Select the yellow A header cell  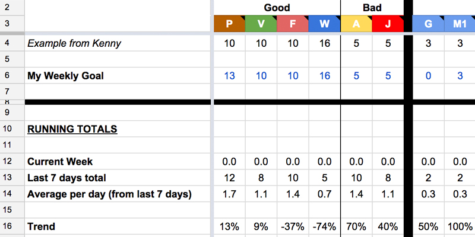click(356, 24)
